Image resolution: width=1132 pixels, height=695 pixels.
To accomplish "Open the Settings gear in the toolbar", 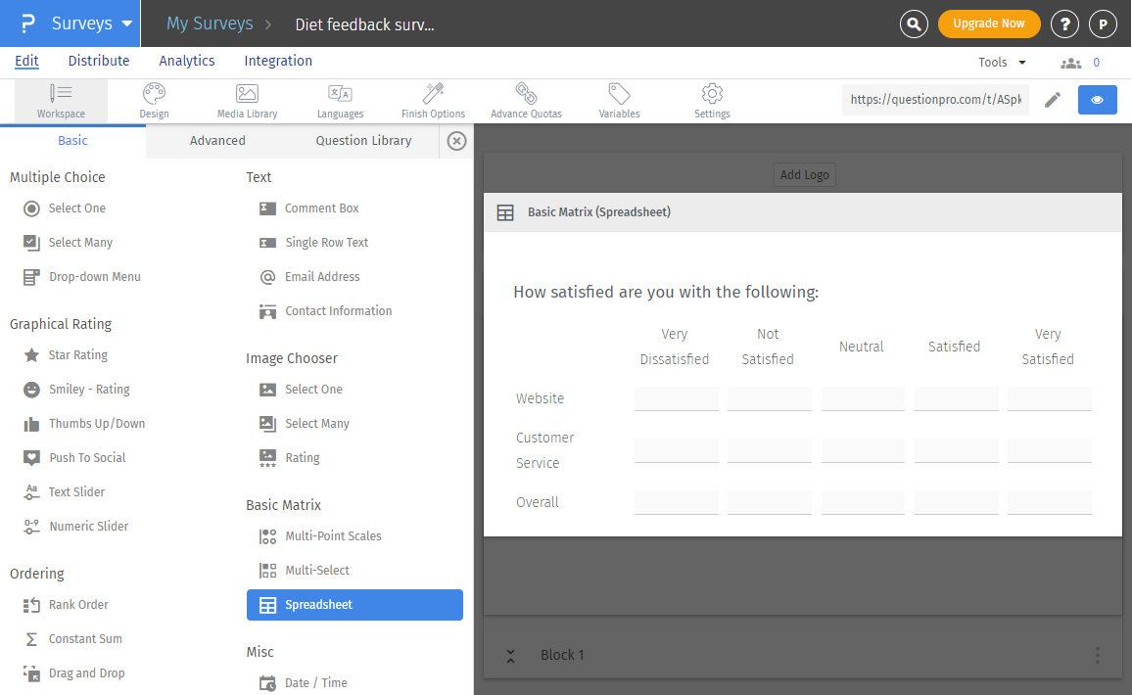I will click(712, 101).
